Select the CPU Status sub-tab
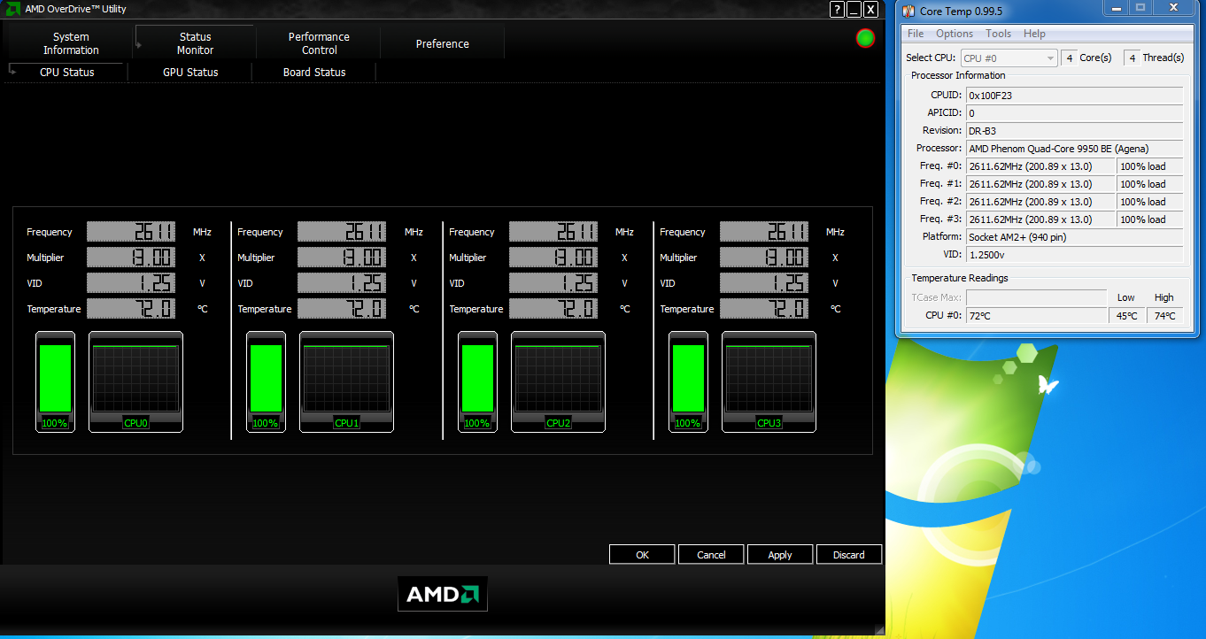 click(x=67, y=72)
